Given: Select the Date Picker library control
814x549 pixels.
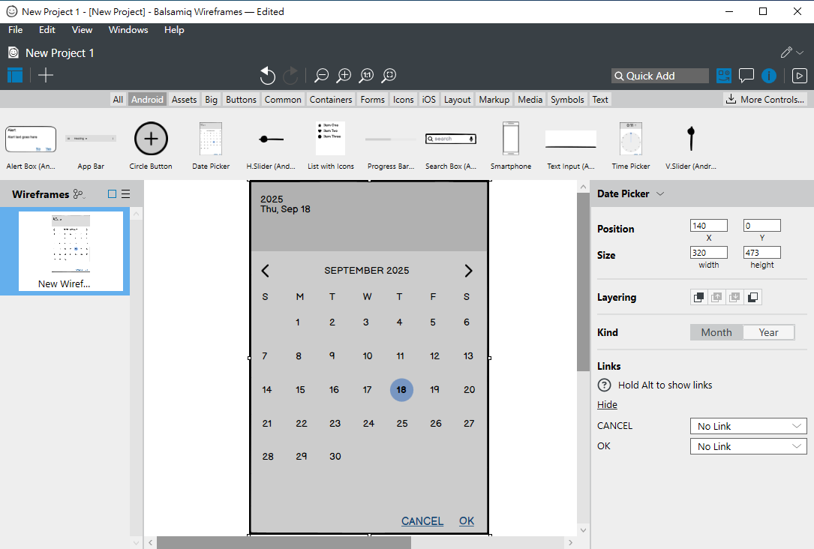Looking at the screenshot, I should coord(211,147).
